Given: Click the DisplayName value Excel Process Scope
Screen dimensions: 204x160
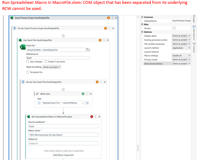Looking at the screenshot, I should 182,21.
